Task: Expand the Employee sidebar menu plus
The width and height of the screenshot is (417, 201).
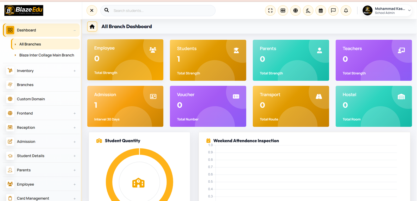Action: click(x=75, y=184)
